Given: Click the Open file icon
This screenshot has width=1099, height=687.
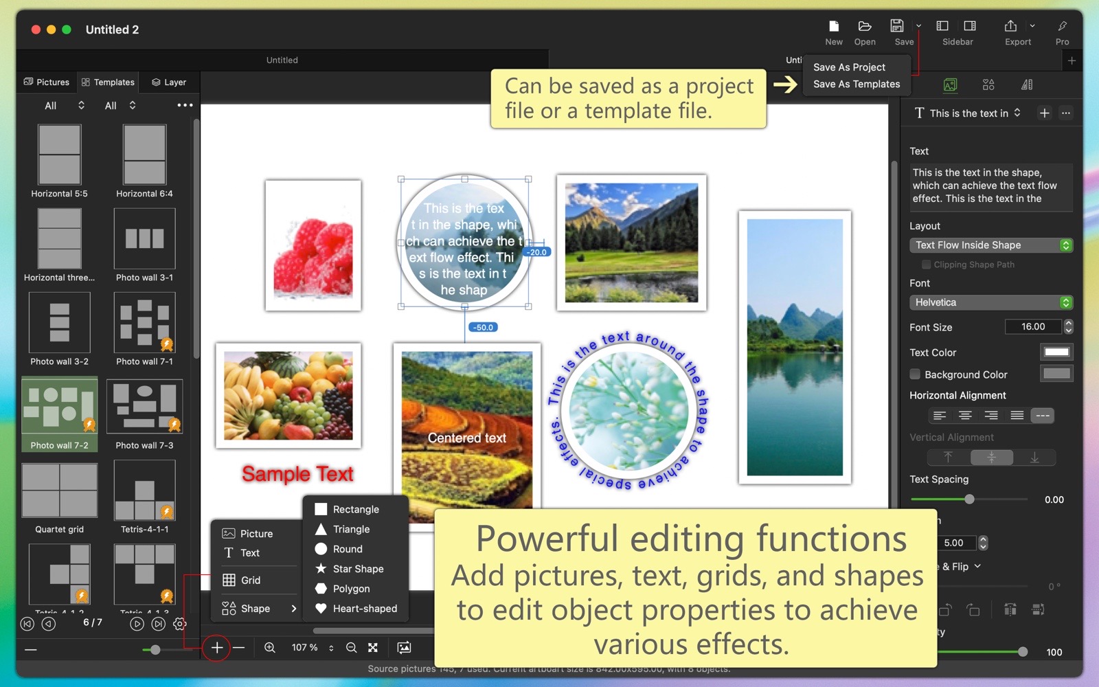Looking at the screenshot, I should point(864,27).
